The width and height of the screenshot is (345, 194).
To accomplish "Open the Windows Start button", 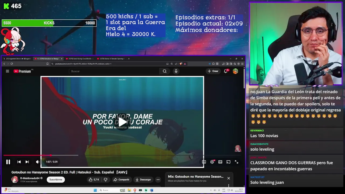I will [x=95, y=190].
